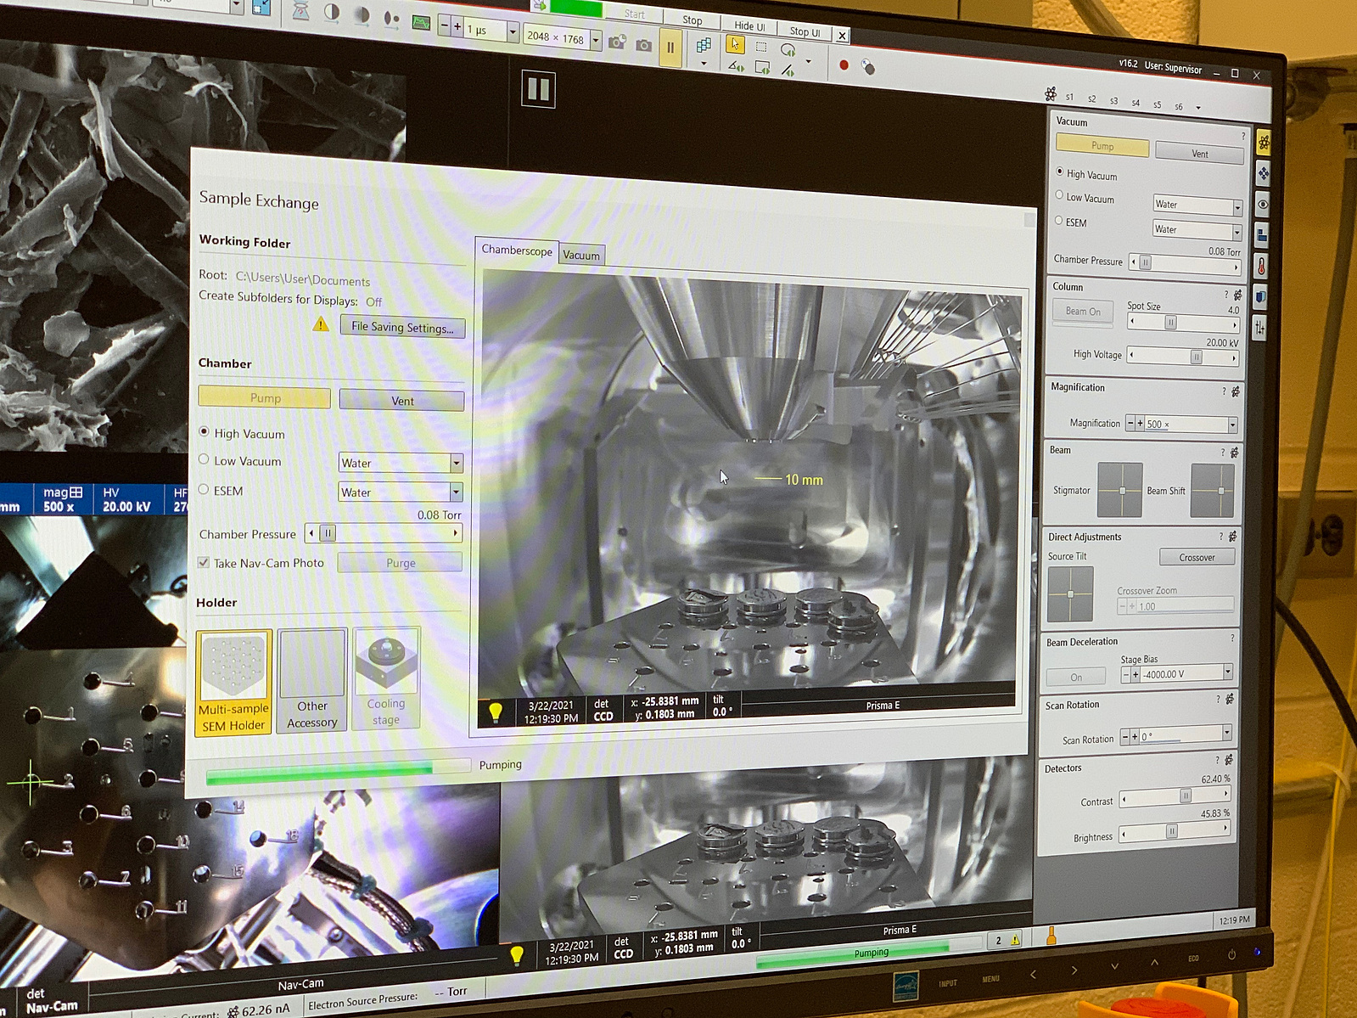Click the Column panel settings gear
The image size is (1357, 1018).
click(x=1238, y=295)
